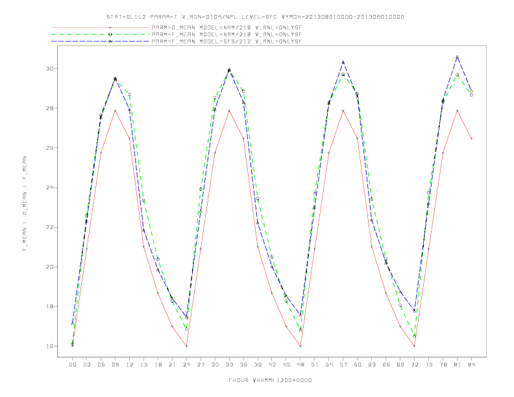514x397 pixels.
Task: Click the x-axis tick label 24
Action: 186,365
